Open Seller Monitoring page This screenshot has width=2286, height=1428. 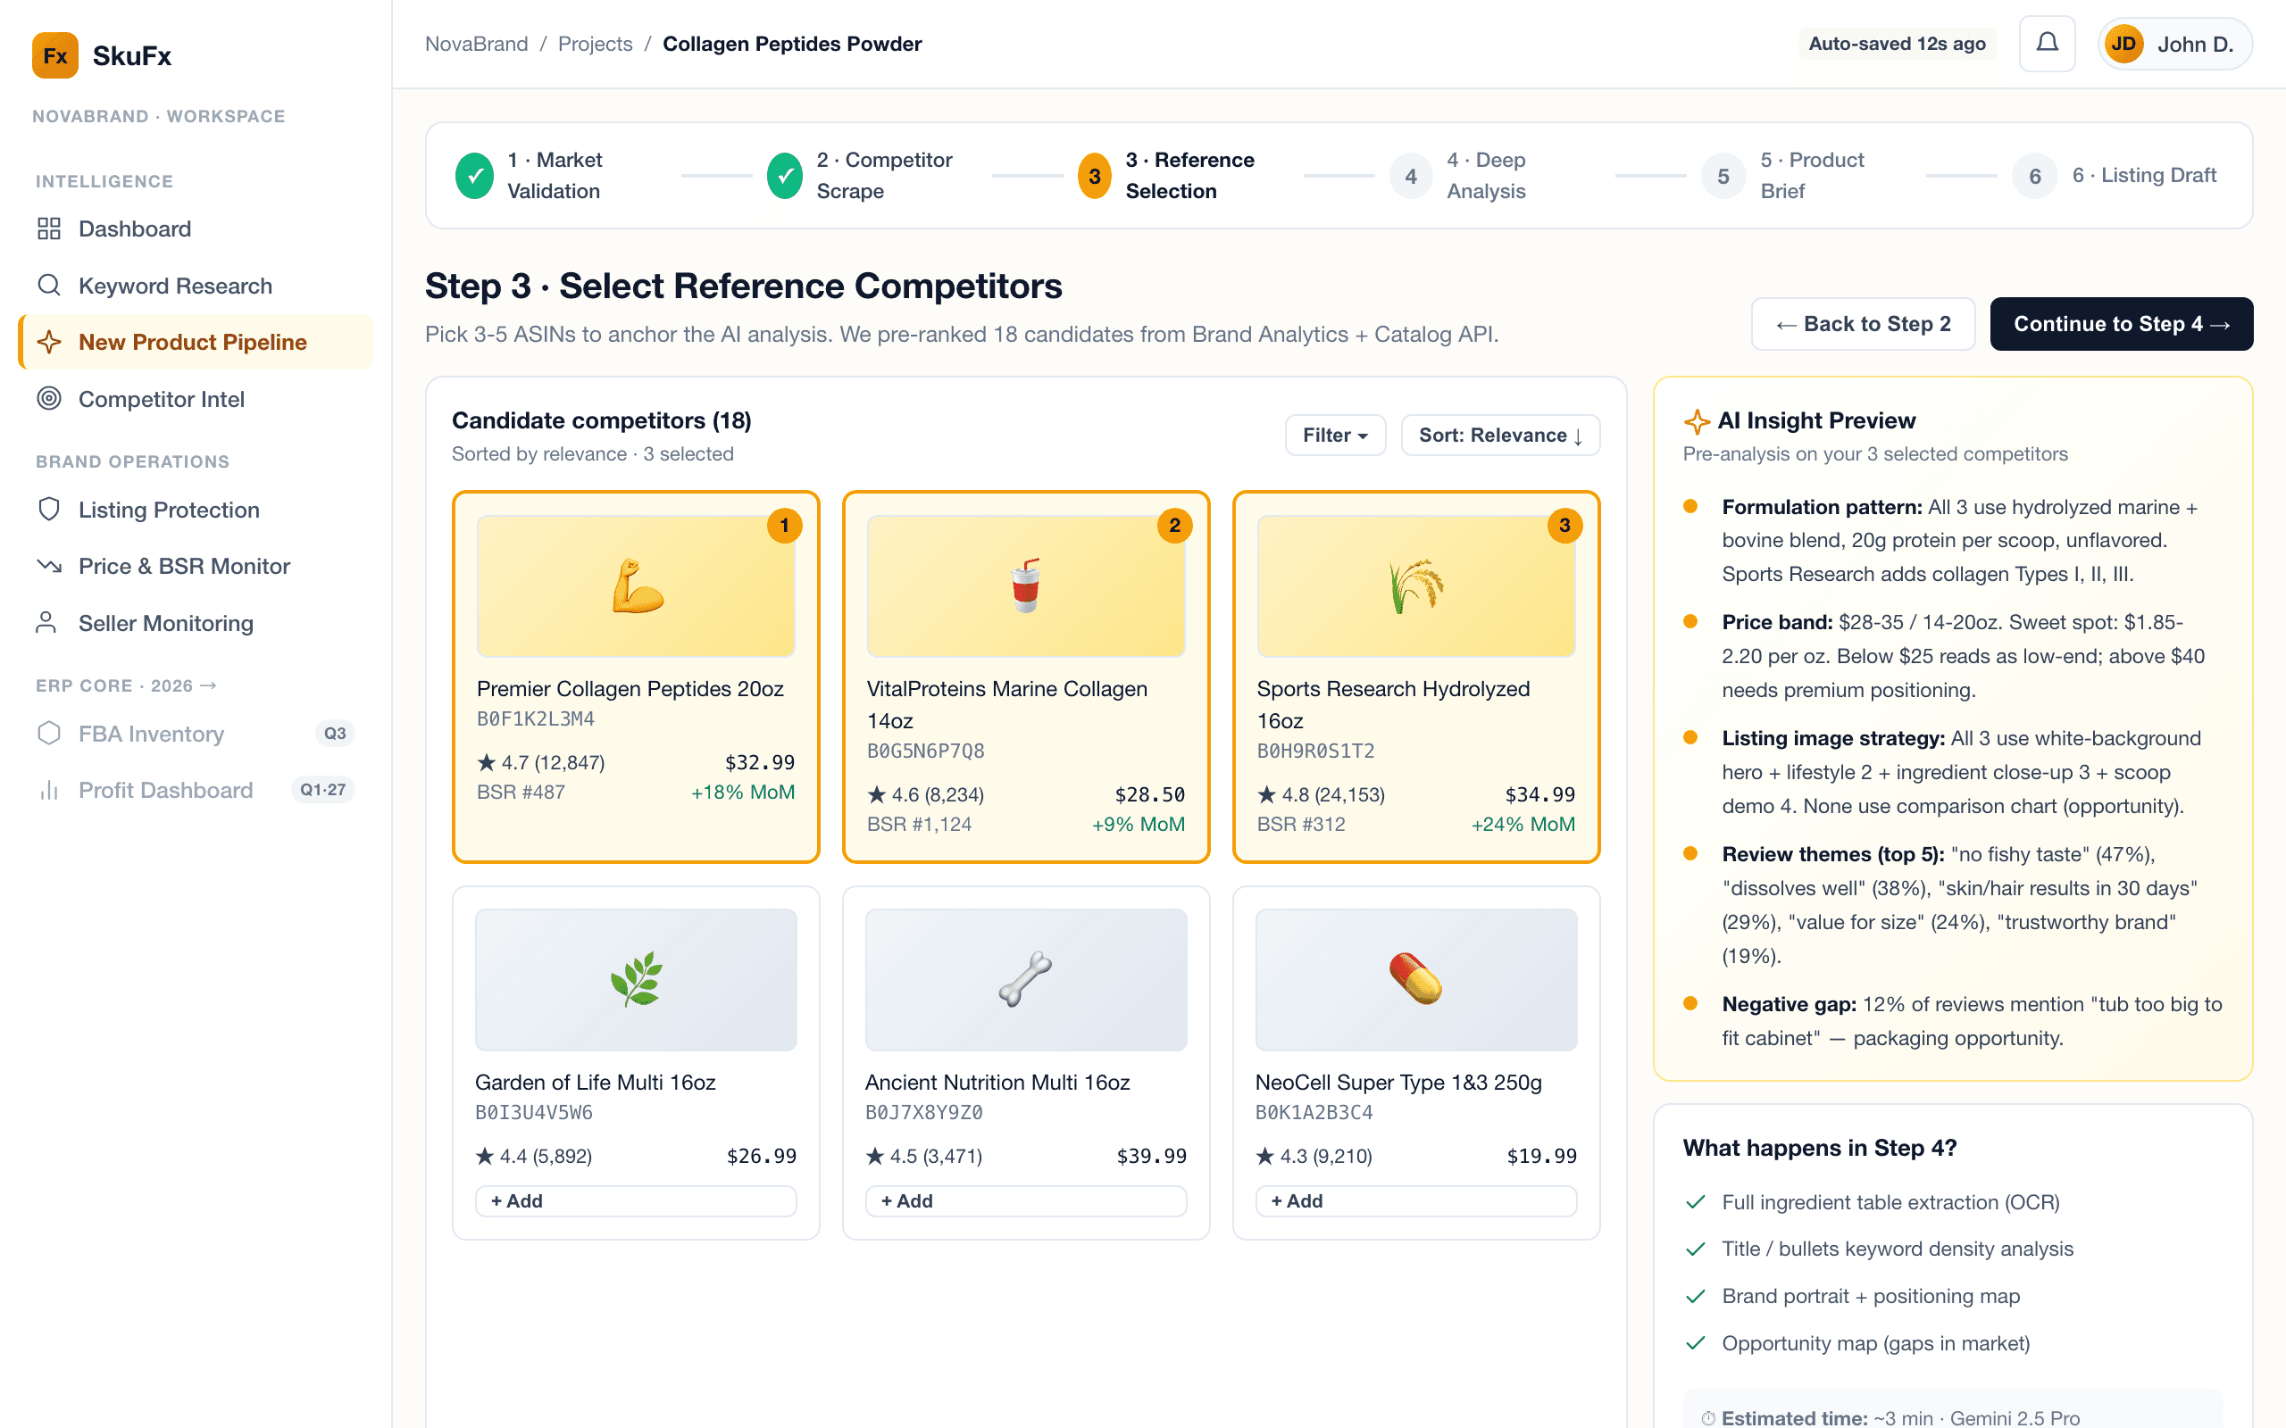click(196, 622)
